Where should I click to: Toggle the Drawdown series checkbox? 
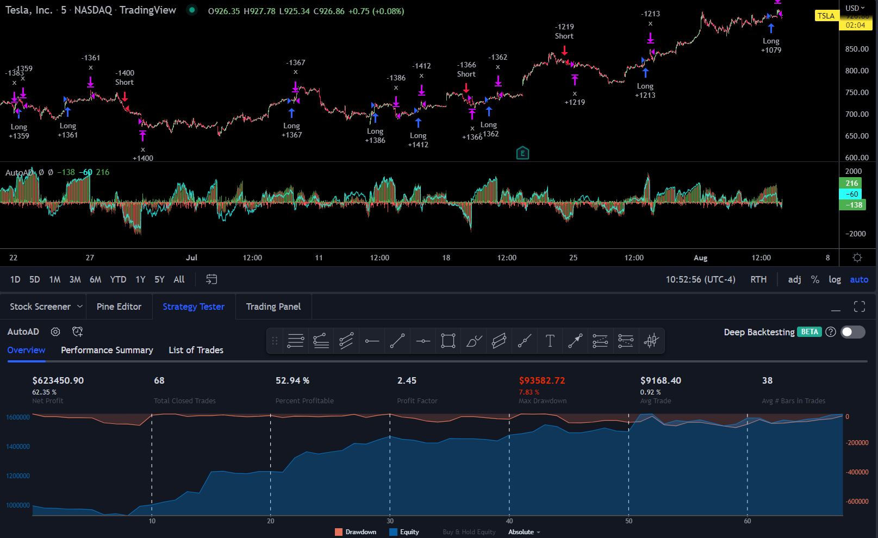point(339,532)
